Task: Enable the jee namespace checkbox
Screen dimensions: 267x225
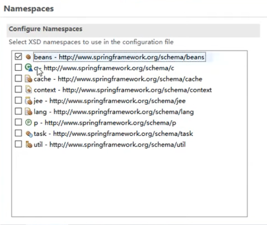Action: point(18,100)
